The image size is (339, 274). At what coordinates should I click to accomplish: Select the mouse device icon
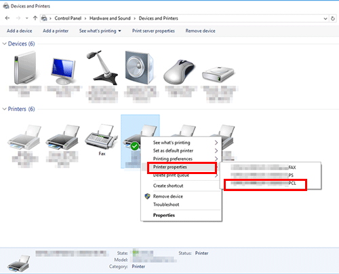tap(180, 71)
